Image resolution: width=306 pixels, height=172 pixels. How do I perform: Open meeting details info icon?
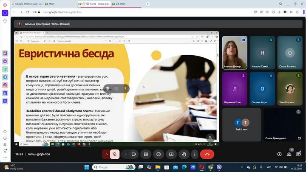coord(279,154)
